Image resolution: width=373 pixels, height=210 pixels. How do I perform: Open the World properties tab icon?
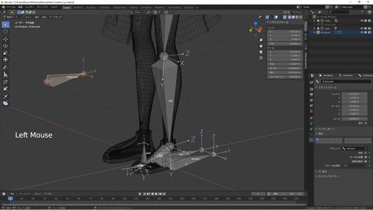click(x=311, y=111)
